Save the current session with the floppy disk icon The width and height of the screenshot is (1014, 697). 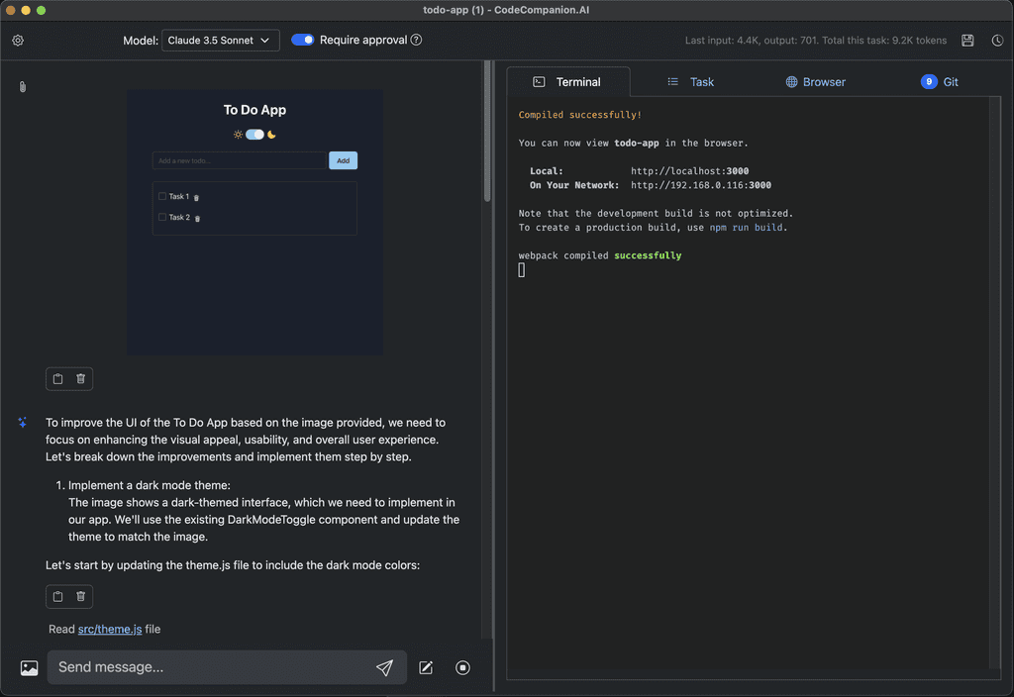pos(967,41)
